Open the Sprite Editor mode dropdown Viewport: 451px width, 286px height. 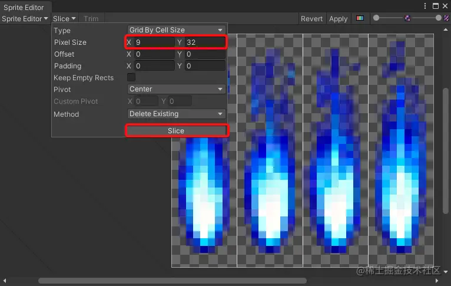(x=25, y=19)
